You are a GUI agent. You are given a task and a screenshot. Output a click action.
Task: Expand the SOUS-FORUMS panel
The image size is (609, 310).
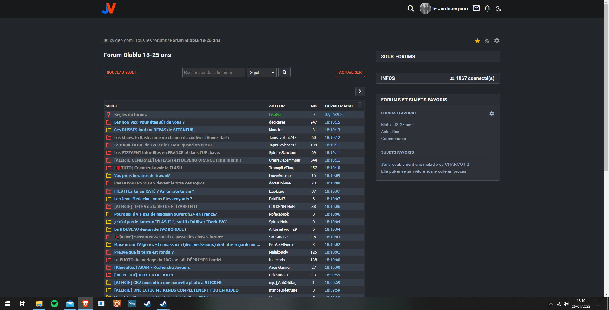click(x=437, y=57)
